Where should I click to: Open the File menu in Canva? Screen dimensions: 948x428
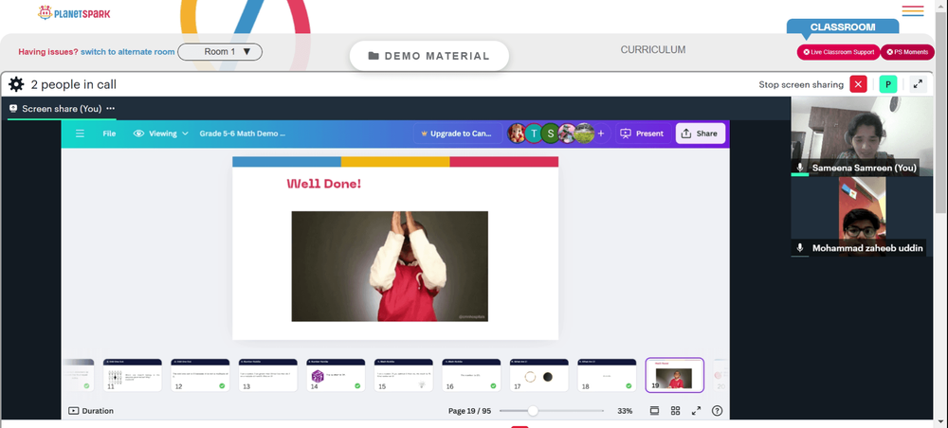point(109,134)
